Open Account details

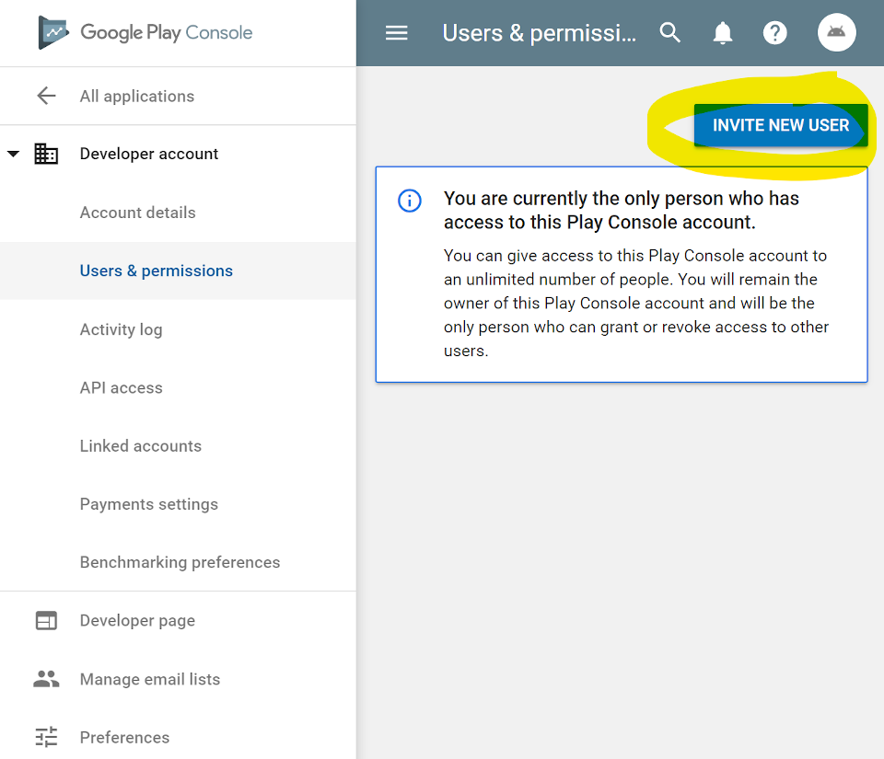coord(137,213)
